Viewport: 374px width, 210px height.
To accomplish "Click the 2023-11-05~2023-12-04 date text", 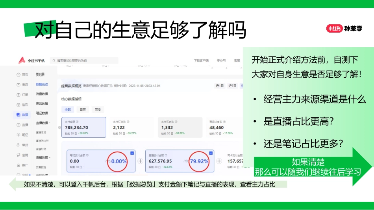I will coord(144,86).
